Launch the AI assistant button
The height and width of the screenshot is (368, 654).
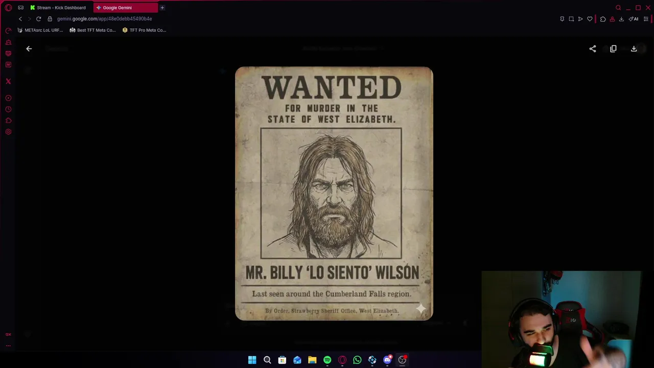click(634, 19)
